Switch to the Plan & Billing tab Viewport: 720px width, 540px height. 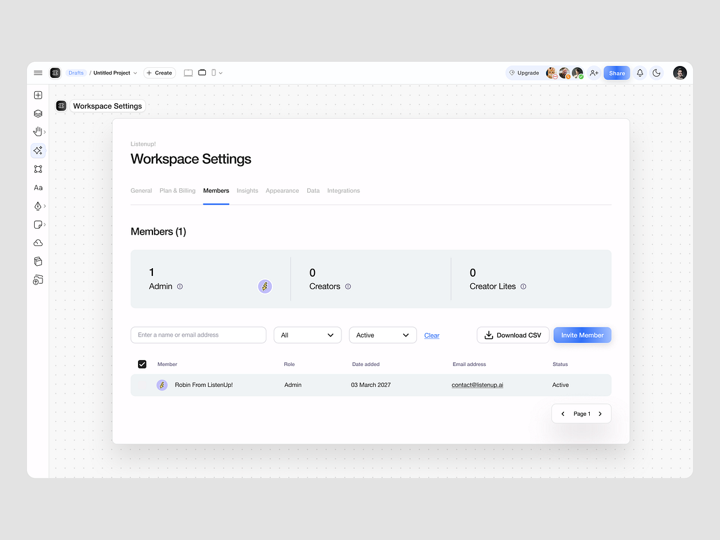click(x=178, y=191)
